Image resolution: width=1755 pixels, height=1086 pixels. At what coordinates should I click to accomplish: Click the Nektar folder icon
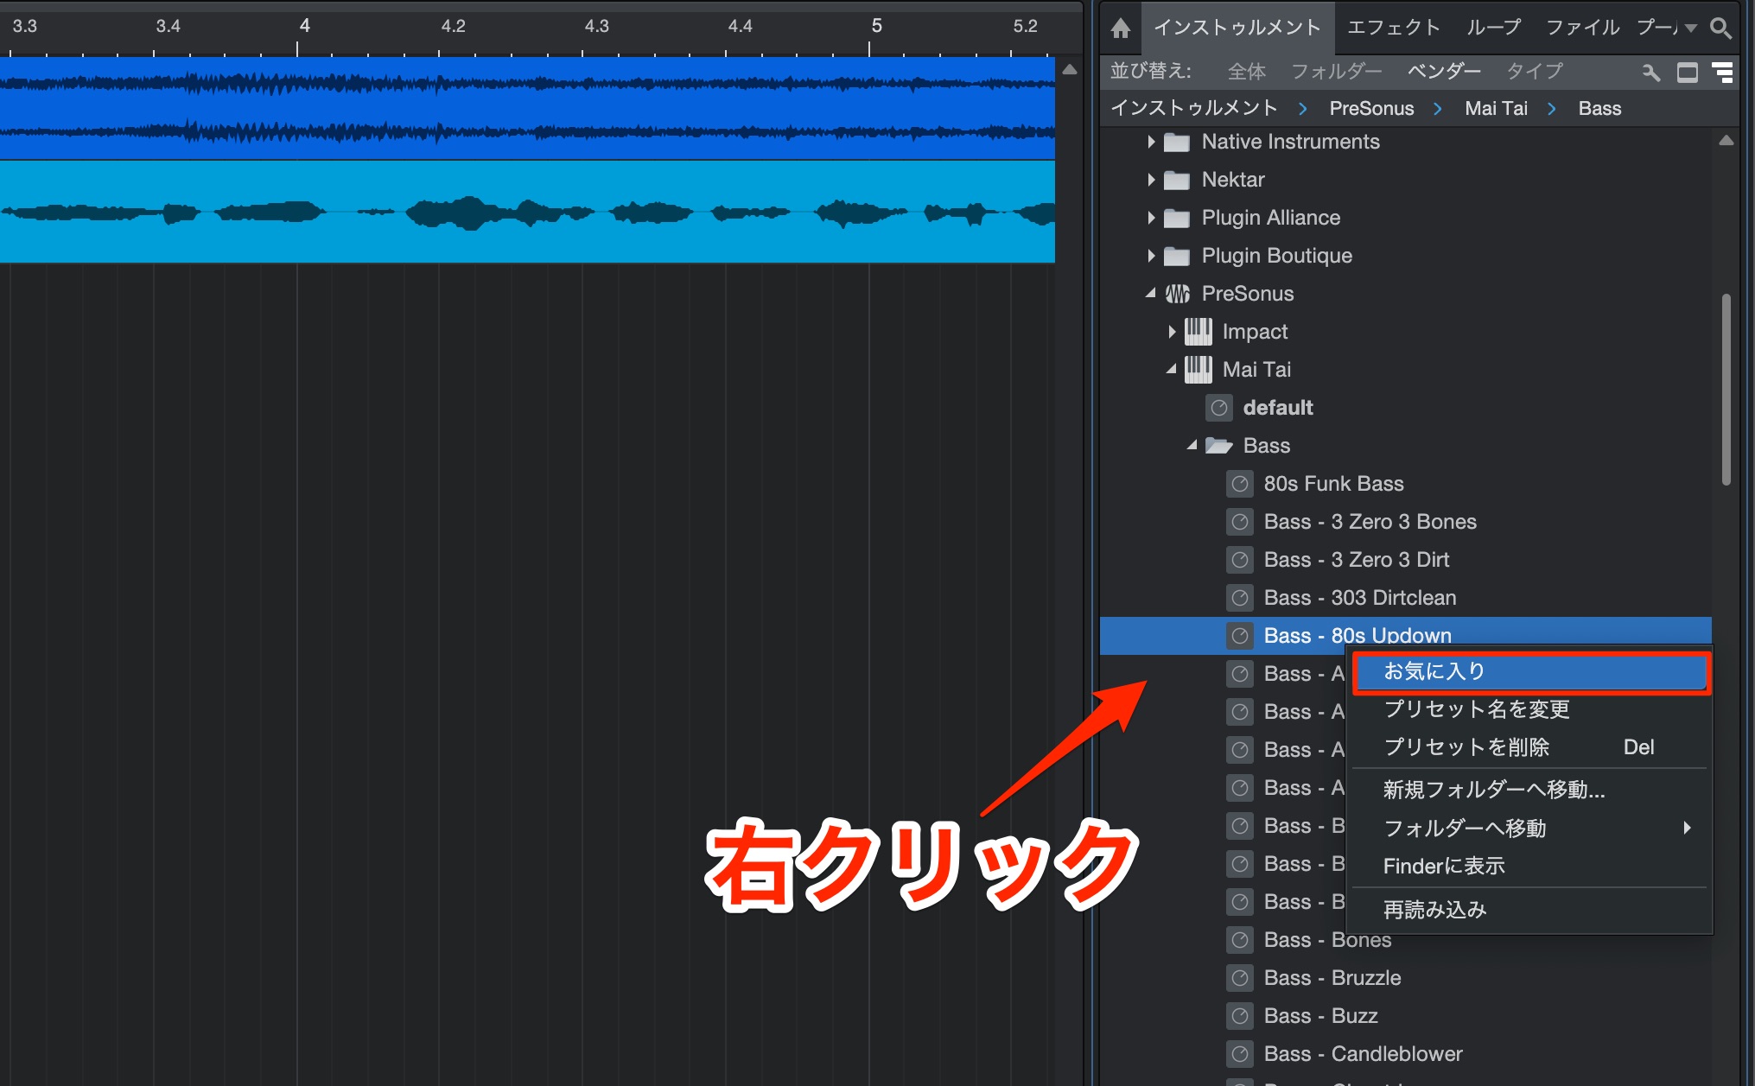point(1176,180)
